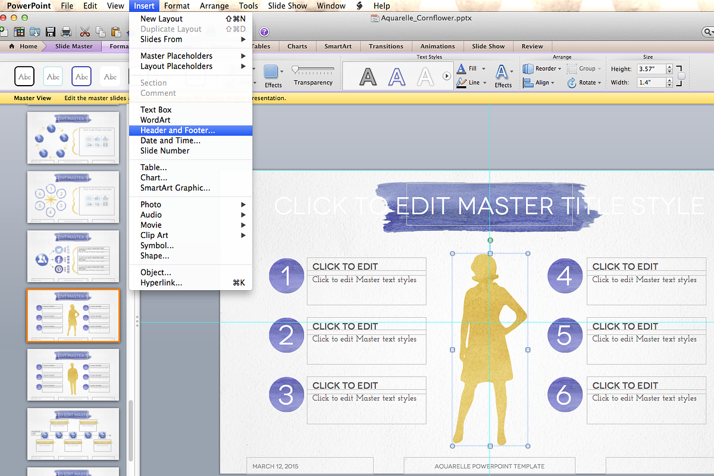Click the Transparency slider
This screenshot has height=476, width=714.
pos(313,70)
